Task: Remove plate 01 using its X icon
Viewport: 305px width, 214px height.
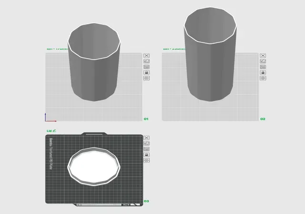Action: pos(146,56)
